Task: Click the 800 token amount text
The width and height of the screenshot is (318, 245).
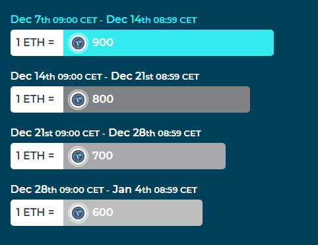Action: (103, 99)
